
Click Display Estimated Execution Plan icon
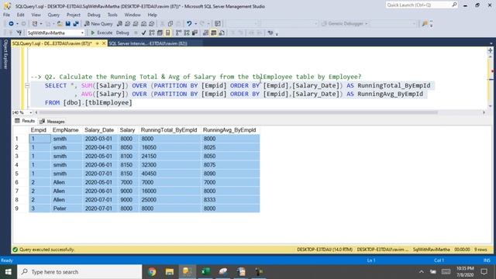[152, 33]
